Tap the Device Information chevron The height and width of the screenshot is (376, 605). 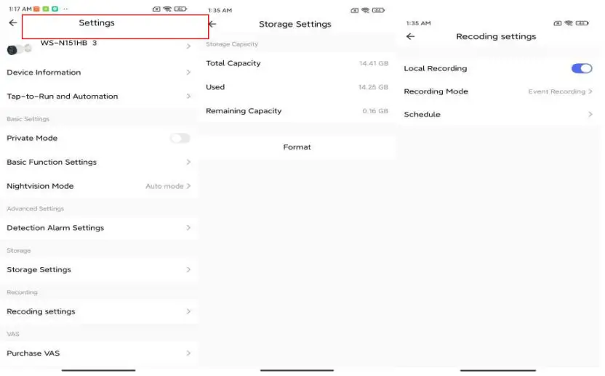(188, 72)
